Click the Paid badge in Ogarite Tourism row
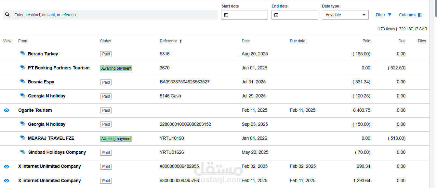Viewport: 437px width, 188px height. pyautogui.click(x=106, y=110)
